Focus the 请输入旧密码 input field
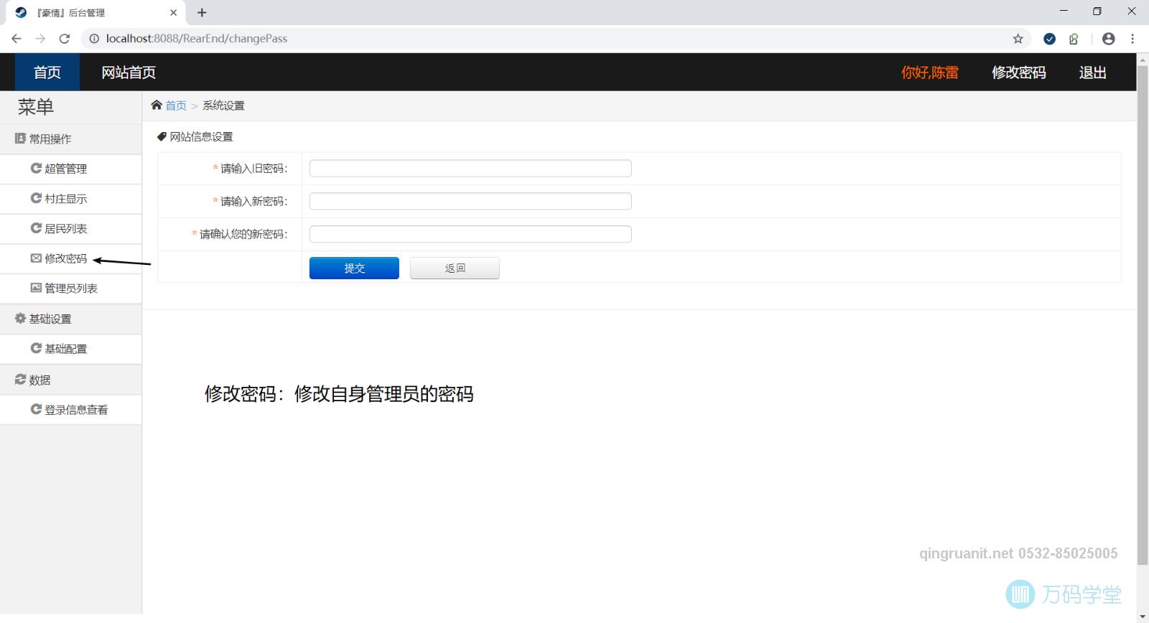Viewport: 1149px width, 623px height. (470, 169)
